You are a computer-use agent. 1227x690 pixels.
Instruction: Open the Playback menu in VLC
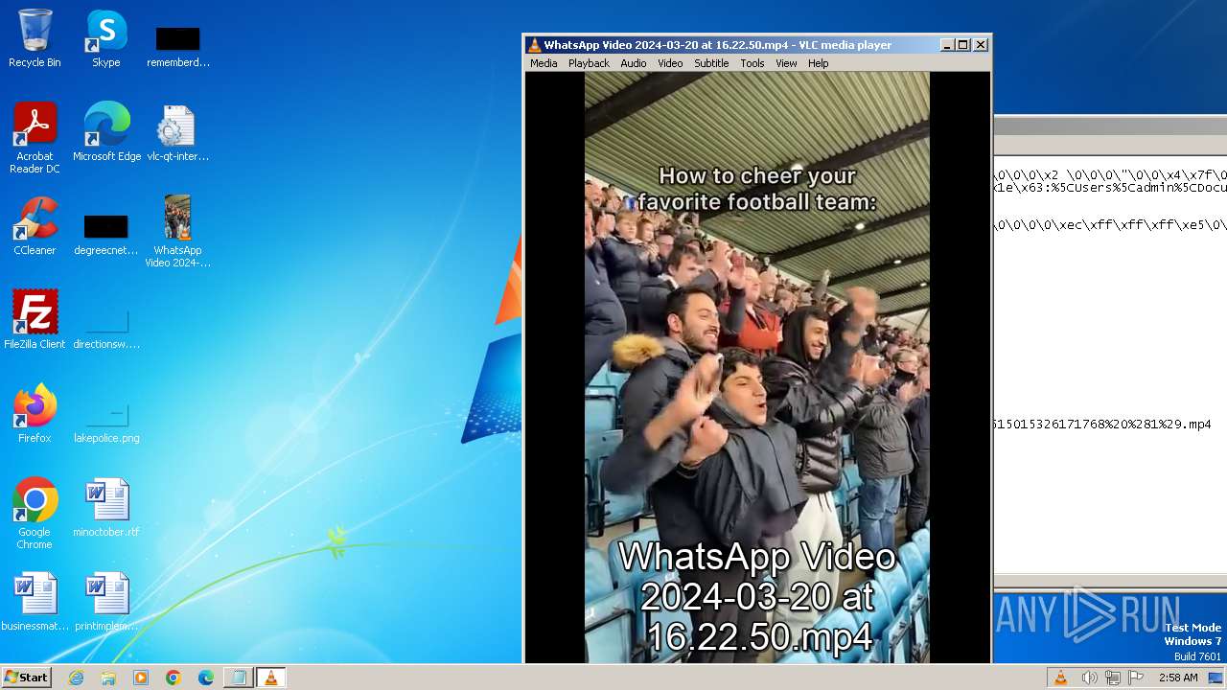pos(589,63)
